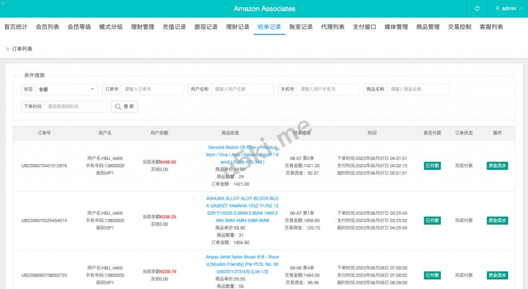Click the refresh icon in top header
Viewport: 528px width, 289px height.
pos(477,9)
